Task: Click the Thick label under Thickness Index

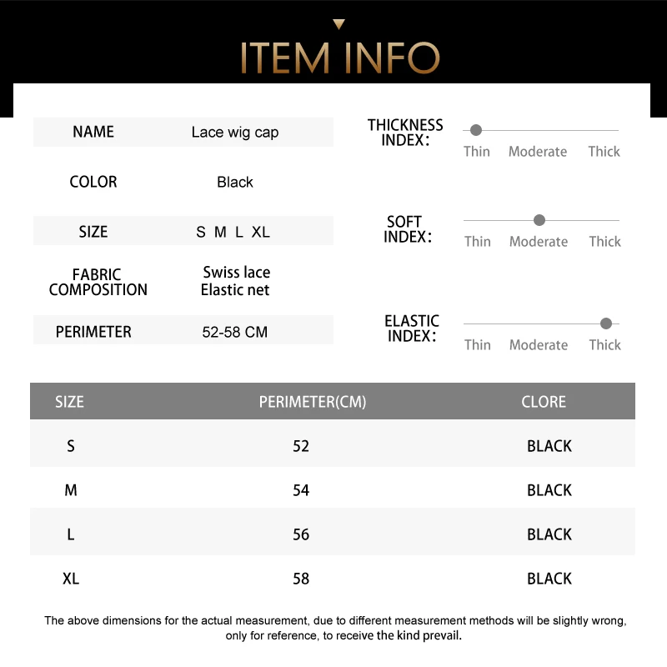Action: 604,151
